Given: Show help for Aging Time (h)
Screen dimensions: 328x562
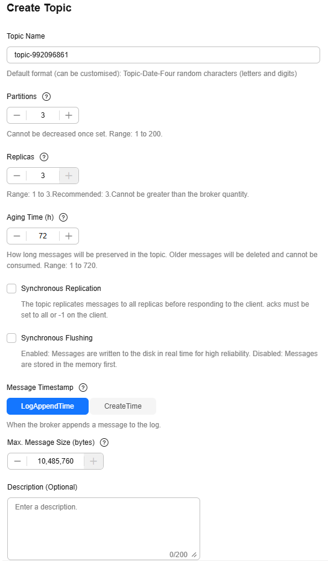Looking at the screenshot, I should (63, 217).
